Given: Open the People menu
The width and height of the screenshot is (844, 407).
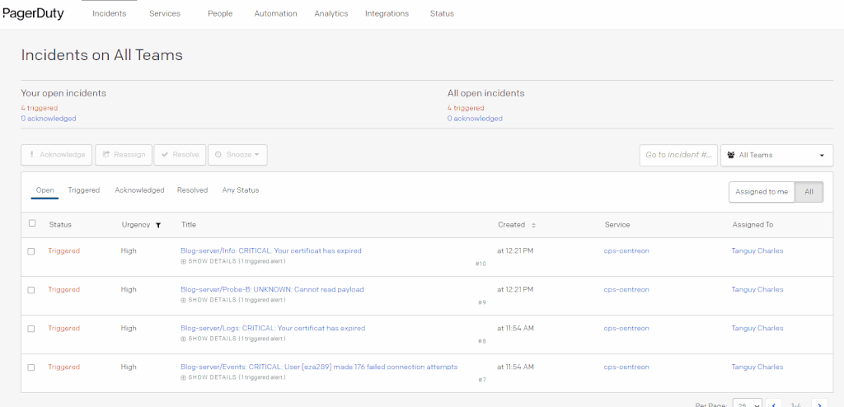Looking at the screenshot, I should click(220, 14).
